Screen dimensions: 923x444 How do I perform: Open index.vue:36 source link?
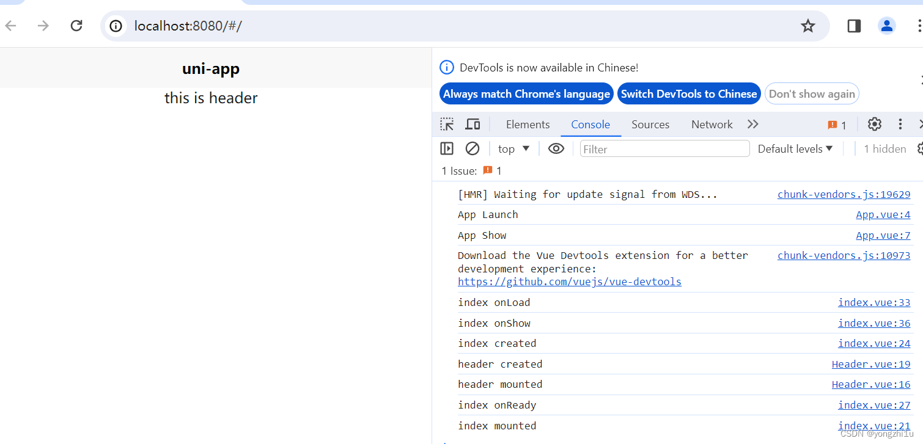[x=874, y=323]
